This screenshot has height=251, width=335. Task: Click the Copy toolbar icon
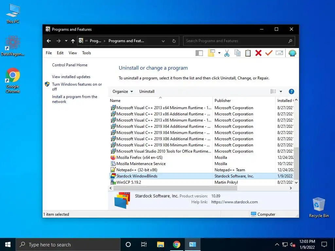coord(238,53)
